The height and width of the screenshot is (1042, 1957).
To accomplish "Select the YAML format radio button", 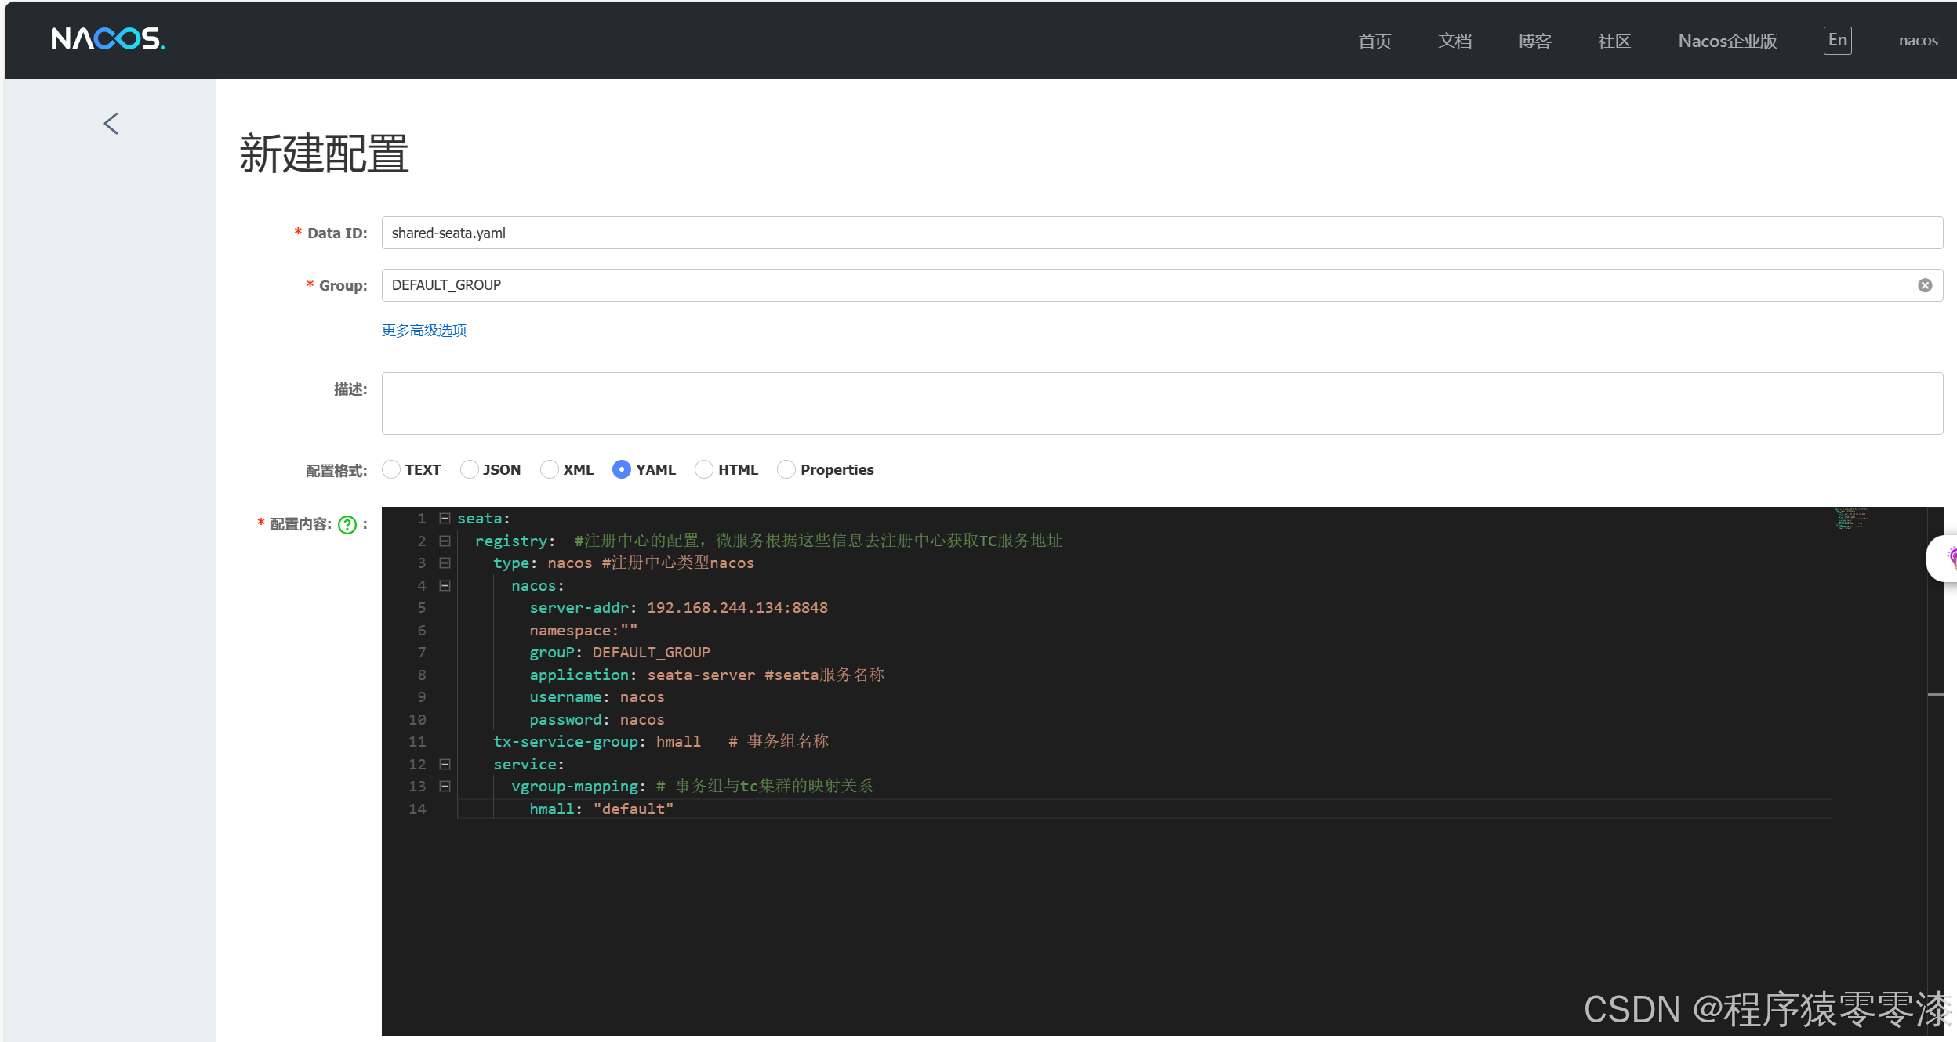I will (621, 469).
